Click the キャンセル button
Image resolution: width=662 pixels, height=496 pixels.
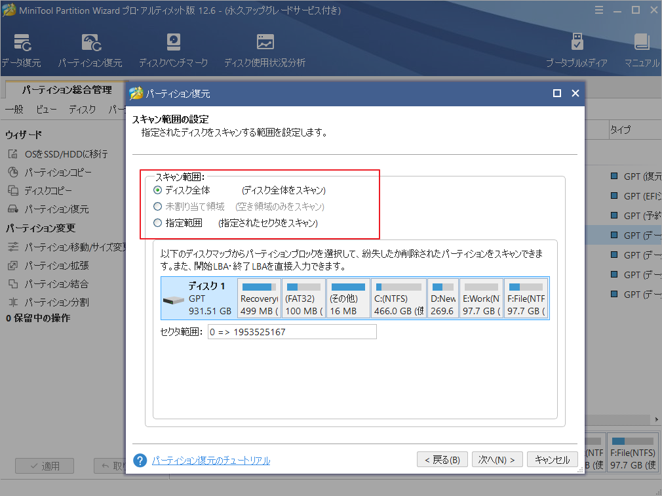[x=552, y=459]
